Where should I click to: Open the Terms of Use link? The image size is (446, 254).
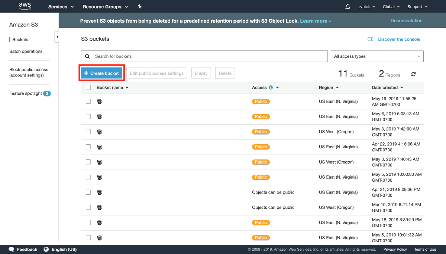click(425, 250)
